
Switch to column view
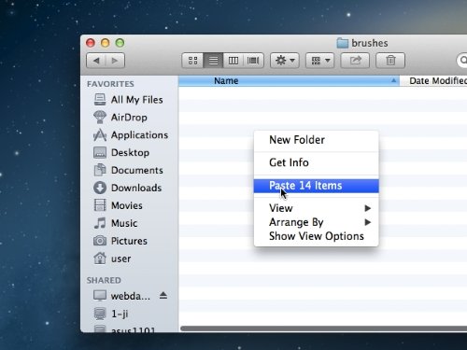[233, 61]
